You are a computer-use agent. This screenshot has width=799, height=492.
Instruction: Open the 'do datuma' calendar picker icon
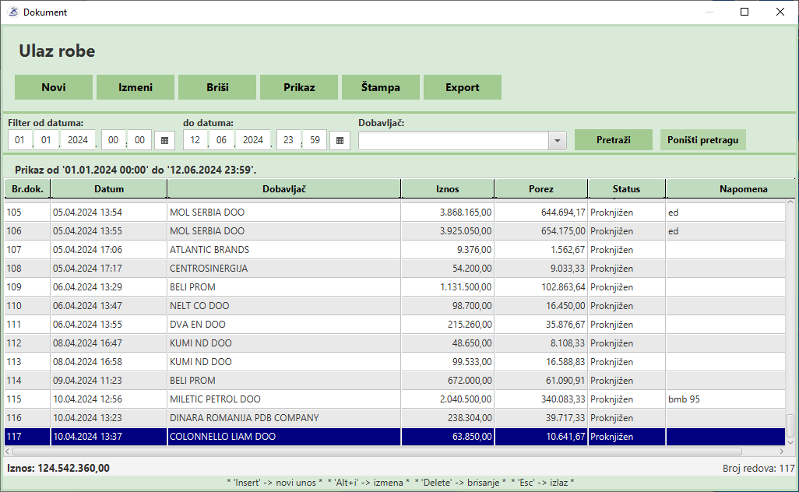(340, 140)
